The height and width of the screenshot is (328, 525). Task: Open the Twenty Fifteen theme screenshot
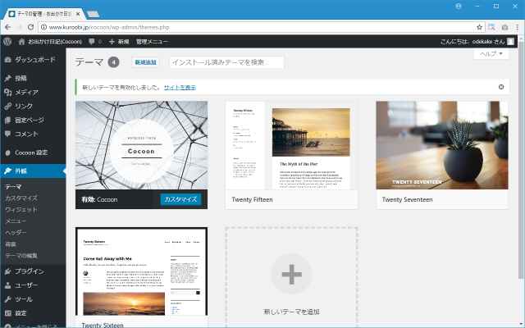tap(291, 145)
